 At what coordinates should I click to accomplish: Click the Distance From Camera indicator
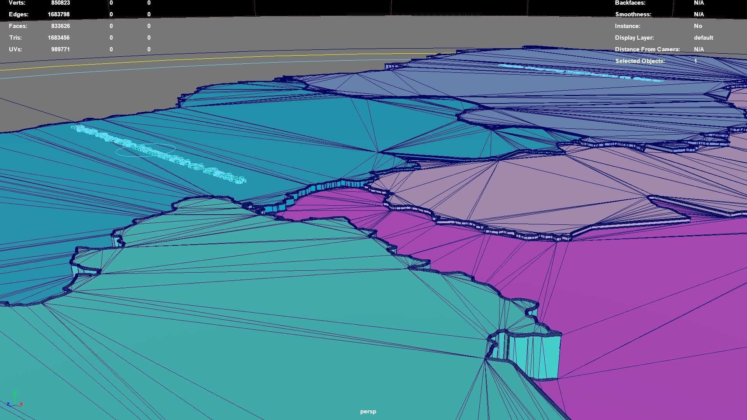[x=647, y=49]
